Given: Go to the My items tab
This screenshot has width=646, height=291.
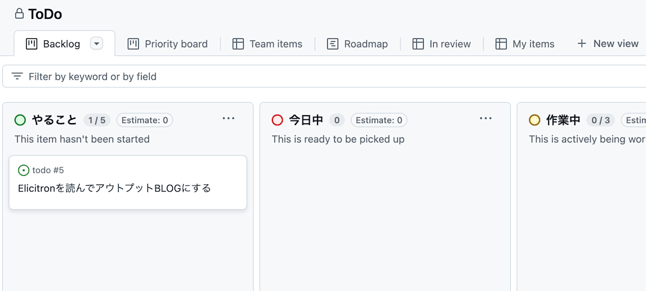Looking at the screenshot, I should (525, 44).
